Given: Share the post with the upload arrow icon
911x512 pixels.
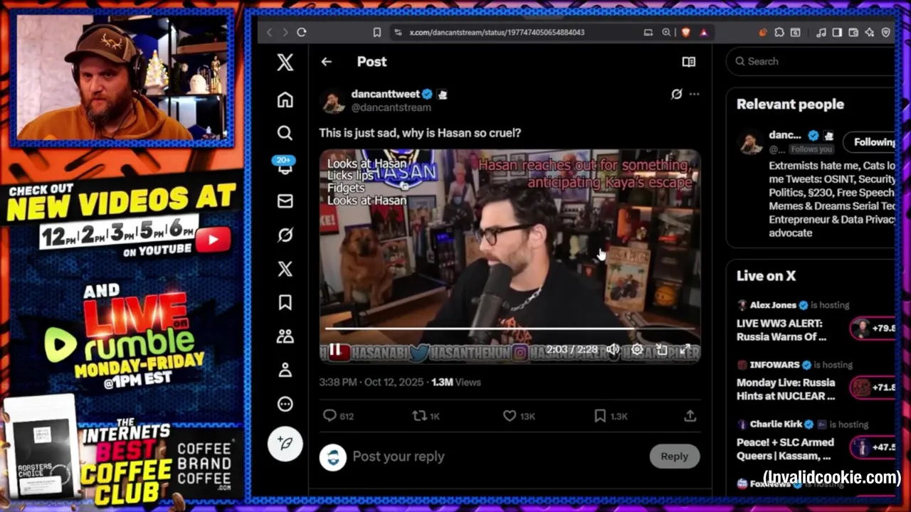Looking at the screenshot, I should 690,416.
